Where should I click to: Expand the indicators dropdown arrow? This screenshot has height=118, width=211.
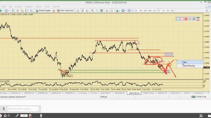tap(119, 10)
